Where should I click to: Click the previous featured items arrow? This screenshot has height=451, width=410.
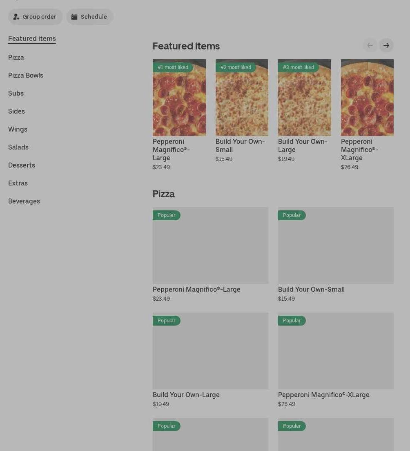point(370,45)
